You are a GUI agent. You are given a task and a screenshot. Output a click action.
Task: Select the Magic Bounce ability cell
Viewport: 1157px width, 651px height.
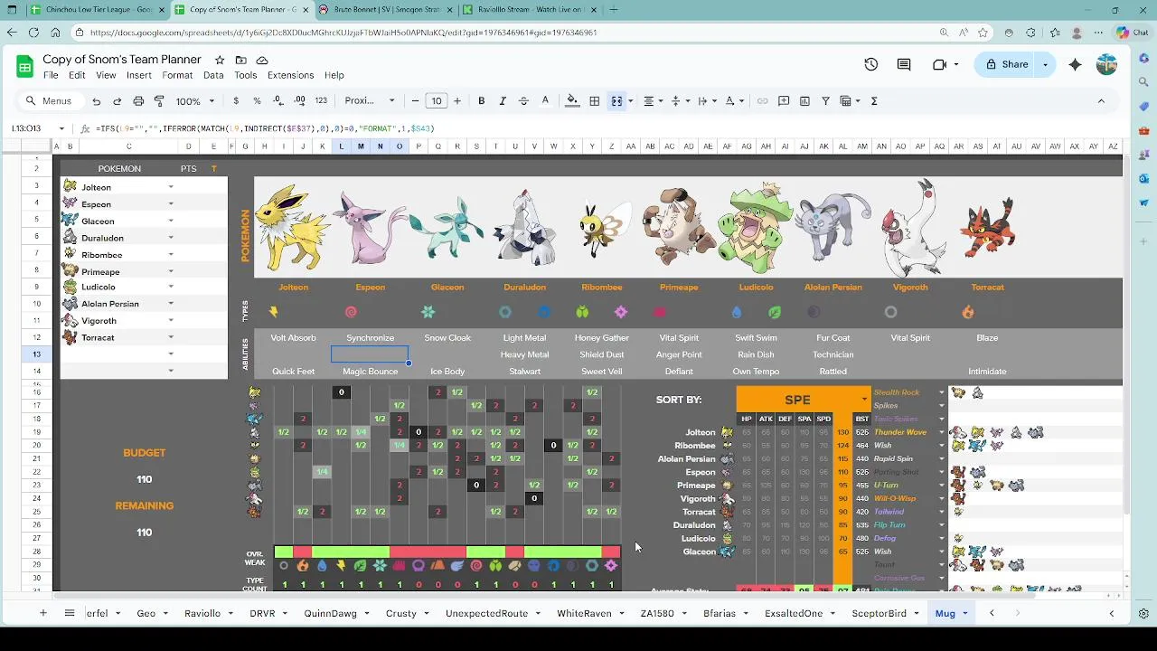pos(370,372)
